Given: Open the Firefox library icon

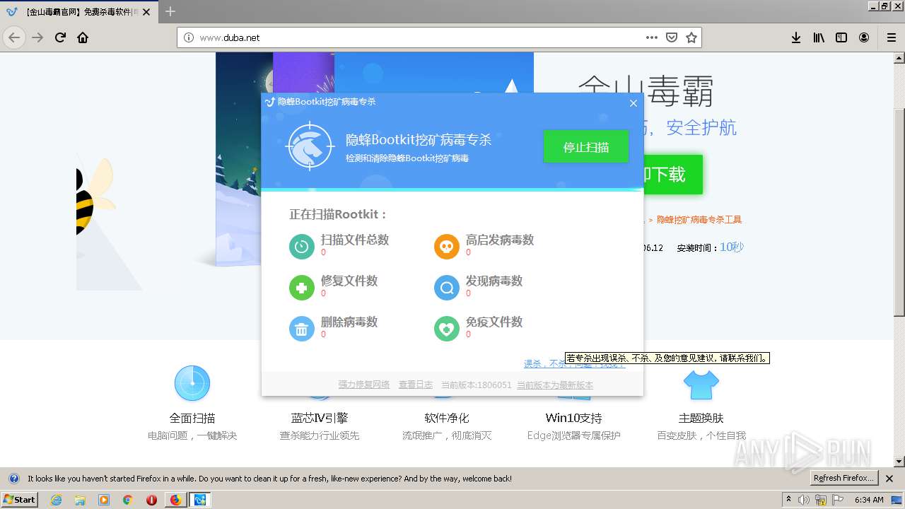Looking at the screenshot, I should [819, 37].
